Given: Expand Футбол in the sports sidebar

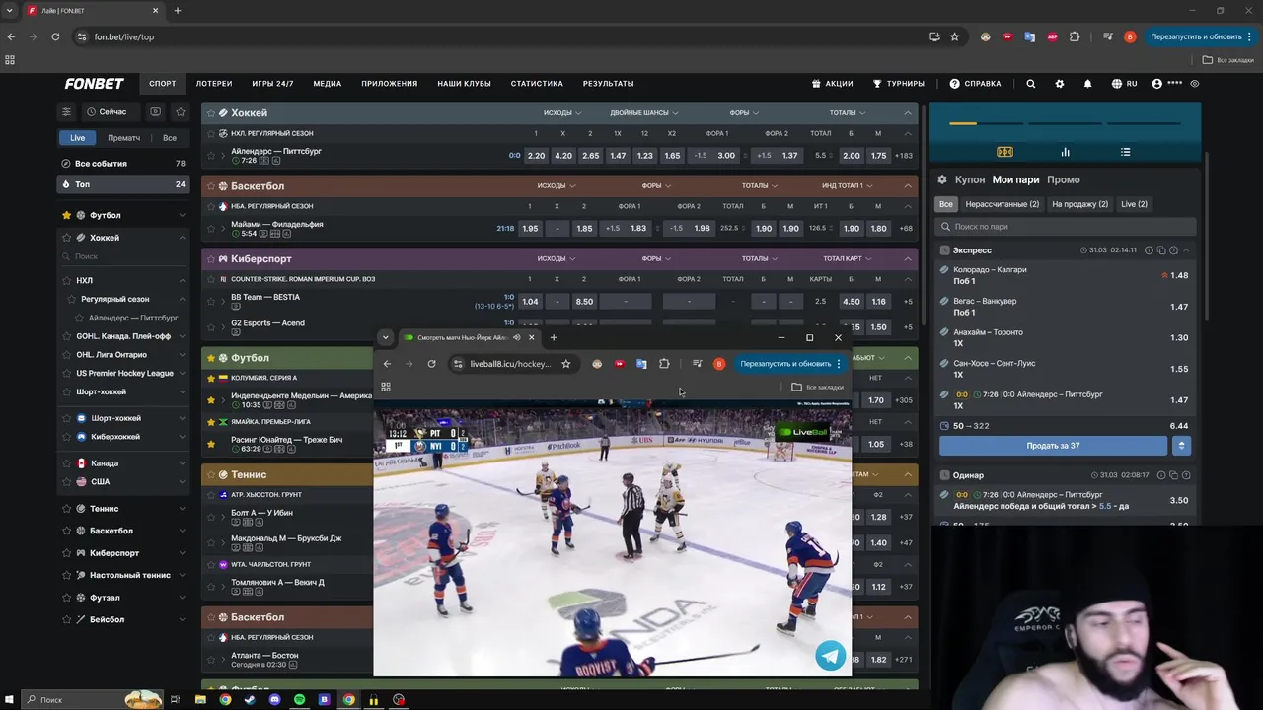Looking at the screenshot, I should 182,215.
